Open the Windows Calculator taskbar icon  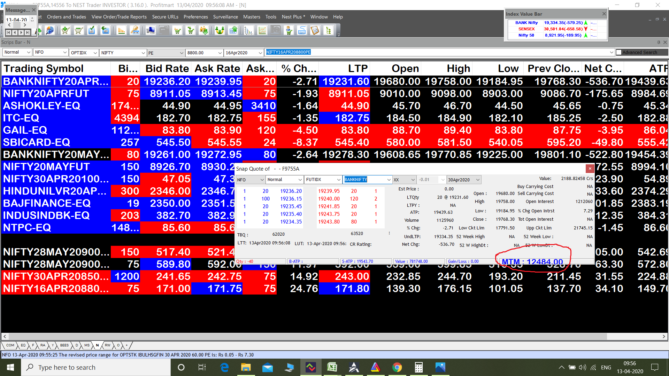(418, 367)
